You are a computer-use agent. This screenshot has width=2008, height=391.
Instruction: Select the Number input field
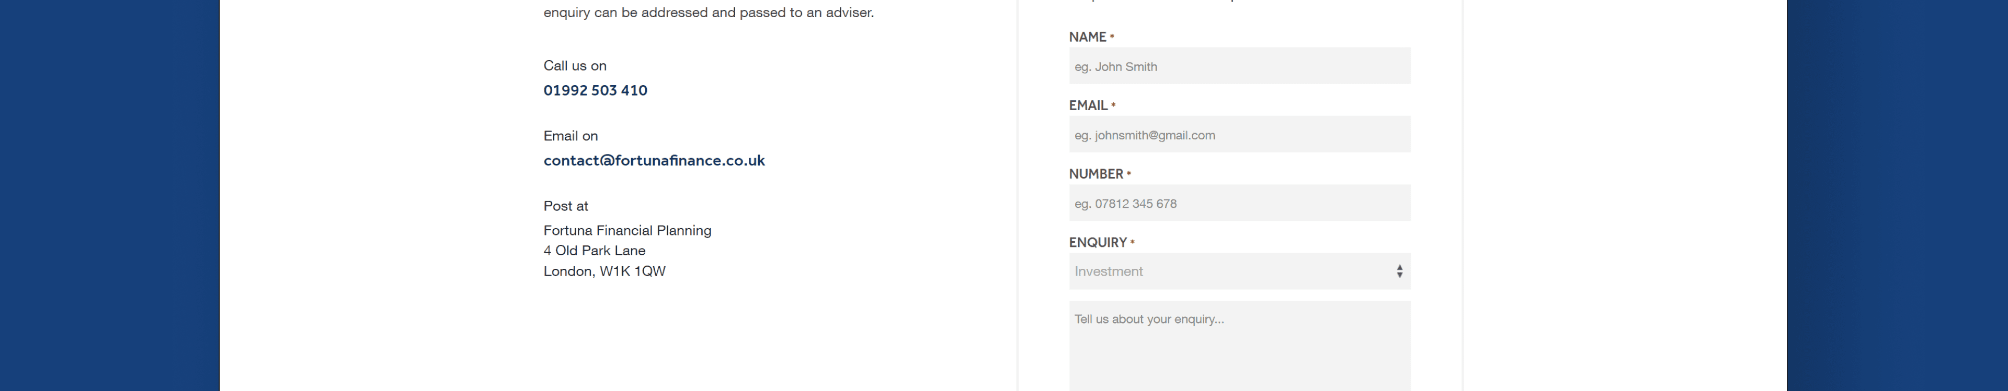tap(1239, 203)
